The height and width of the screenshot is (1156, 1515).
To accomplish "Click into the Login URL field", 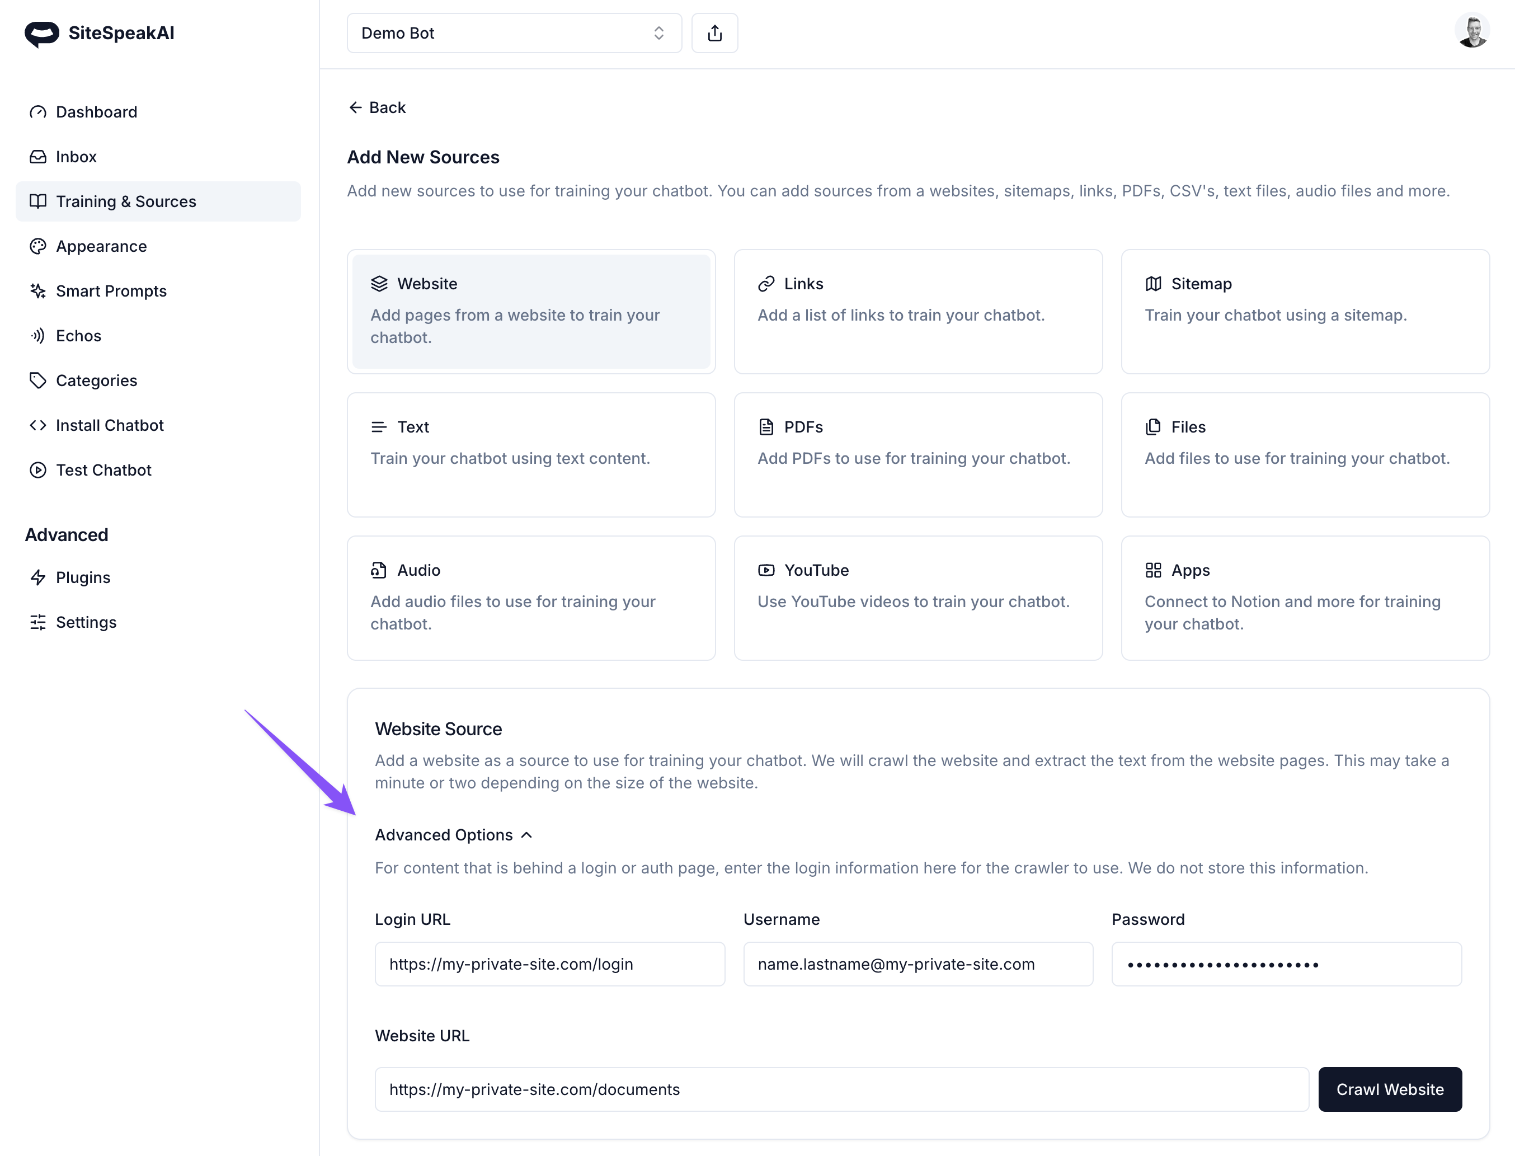I will [x=549, y=964].
